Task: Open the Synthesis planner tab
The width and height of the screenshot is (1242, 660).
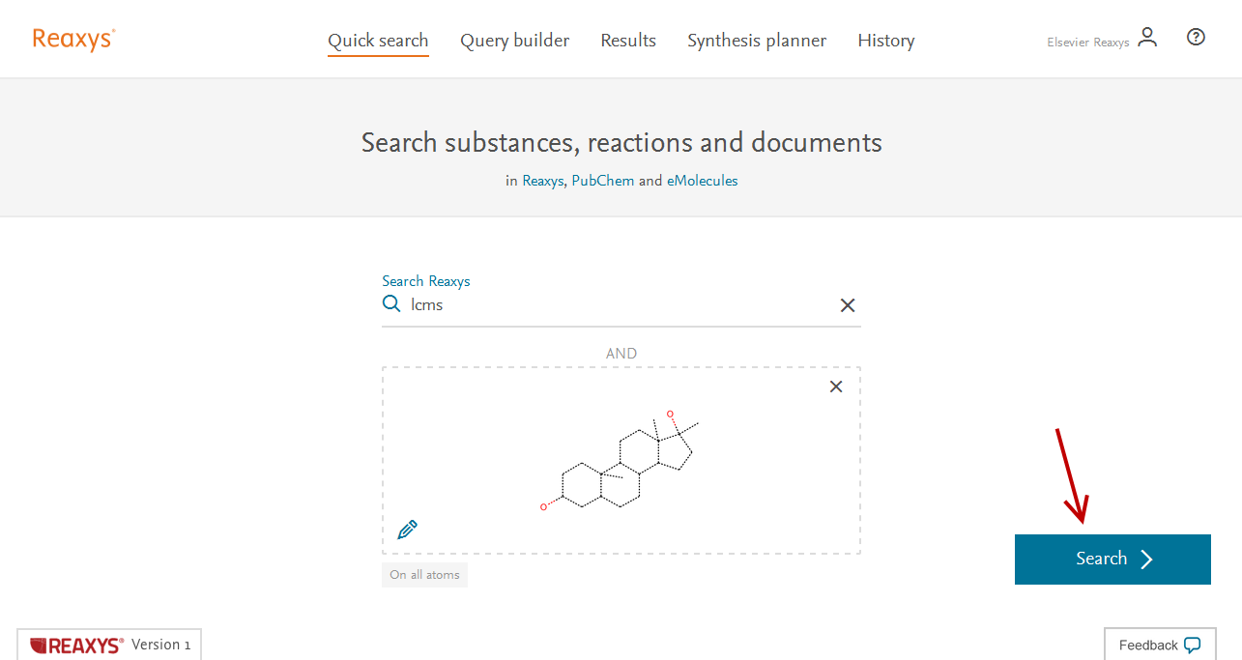Action: coord(757,41)
